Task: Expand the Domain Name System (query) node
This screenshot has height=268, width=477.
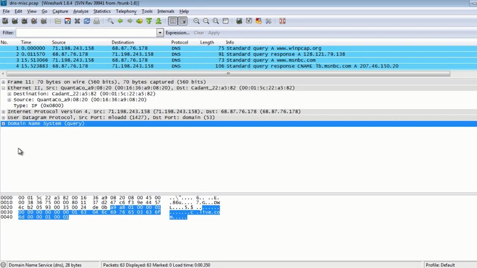Action: coord(3,124)
